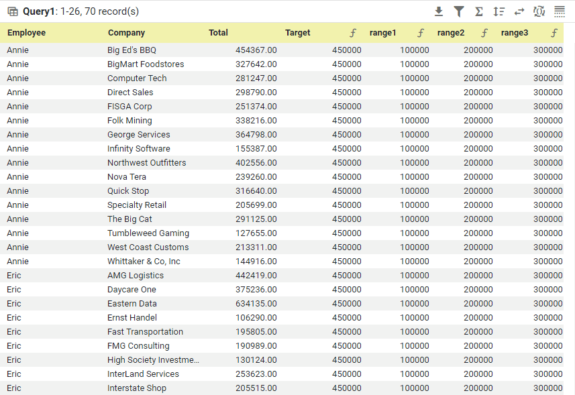Select the Big Ed's BBQ cell
This screenshot has width=575, height=395.
[132, 50]
